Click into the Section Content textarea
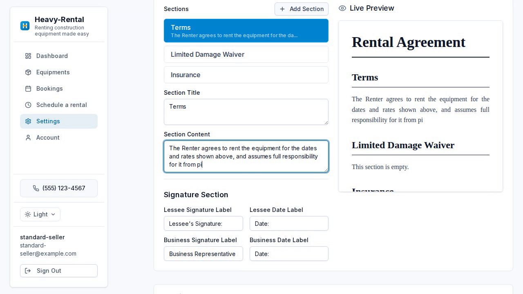 click(246, 156)
